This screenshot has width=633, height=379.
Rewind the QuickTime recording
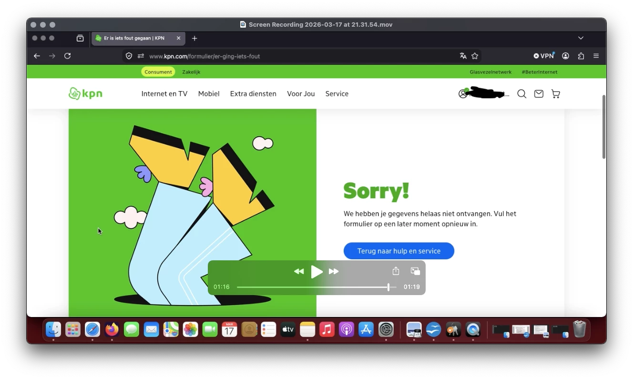coord(299,271)
